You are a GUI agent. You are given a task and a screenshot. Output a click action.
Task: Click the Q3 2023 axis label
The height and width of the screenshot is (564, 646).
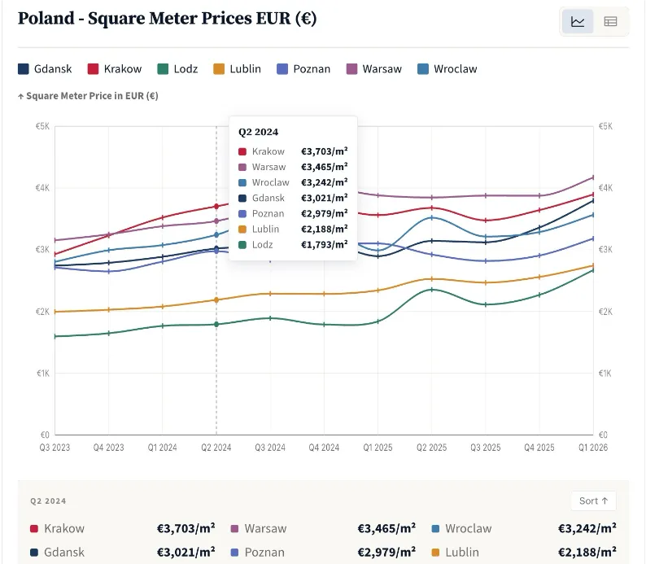click(x=55, y=448)
